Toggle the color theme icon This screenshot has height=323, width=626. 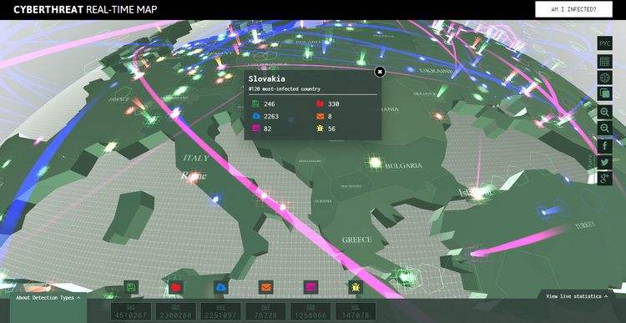(605, 93)
